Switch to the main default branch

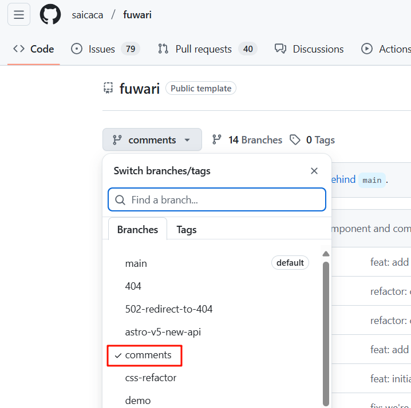point(136,263)
